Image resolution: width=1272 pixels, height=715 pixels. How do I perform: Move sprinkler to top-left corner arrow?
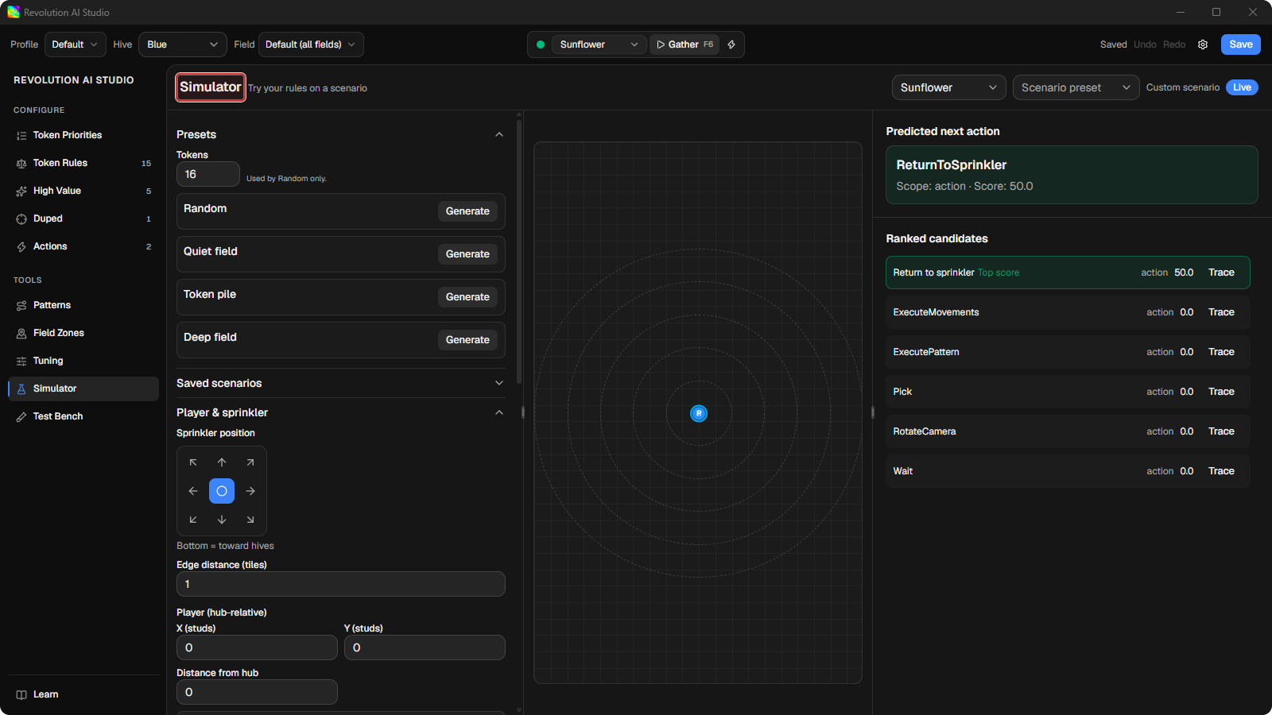pyautogui.click(x=193, y=462)
